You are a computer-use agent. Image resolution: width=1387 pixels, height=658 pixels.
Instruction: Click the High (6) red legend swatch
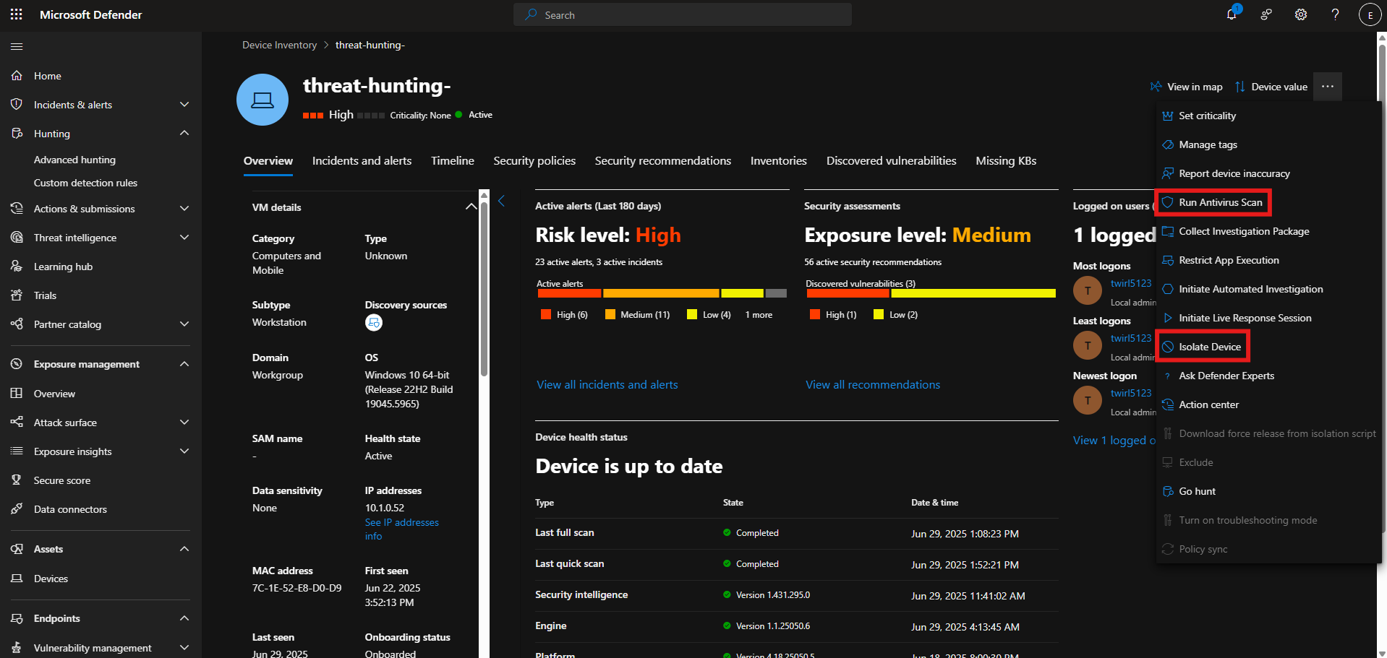(x=546, y=314)
